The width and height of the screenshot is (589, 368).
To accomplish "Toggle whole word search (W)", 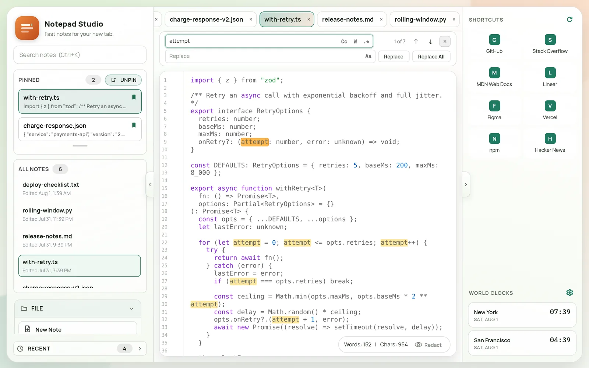I will coord(355,42).
